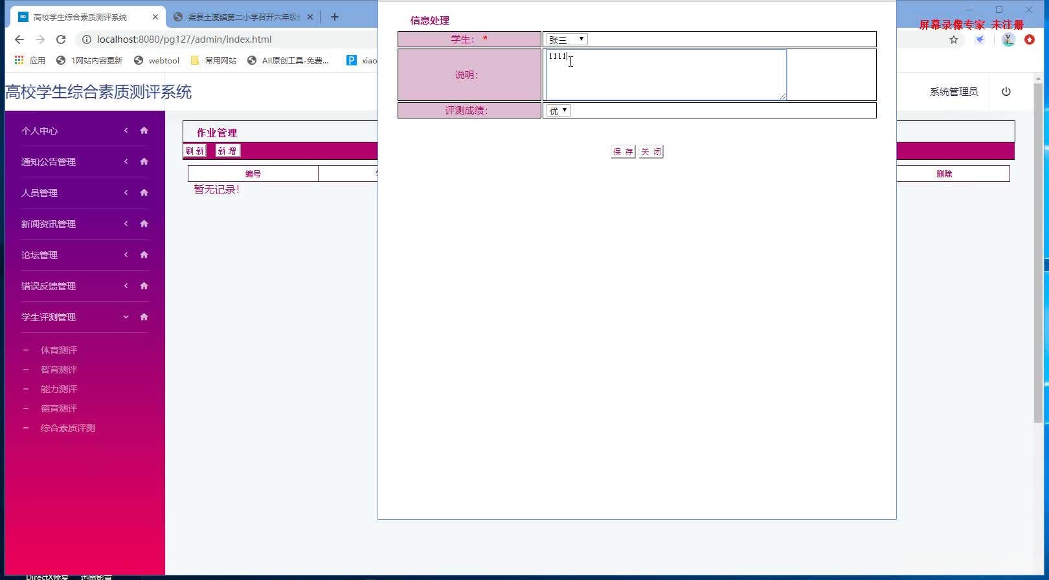Expand the 错误反馈管理 sidebar menu

tap(126, 285)
